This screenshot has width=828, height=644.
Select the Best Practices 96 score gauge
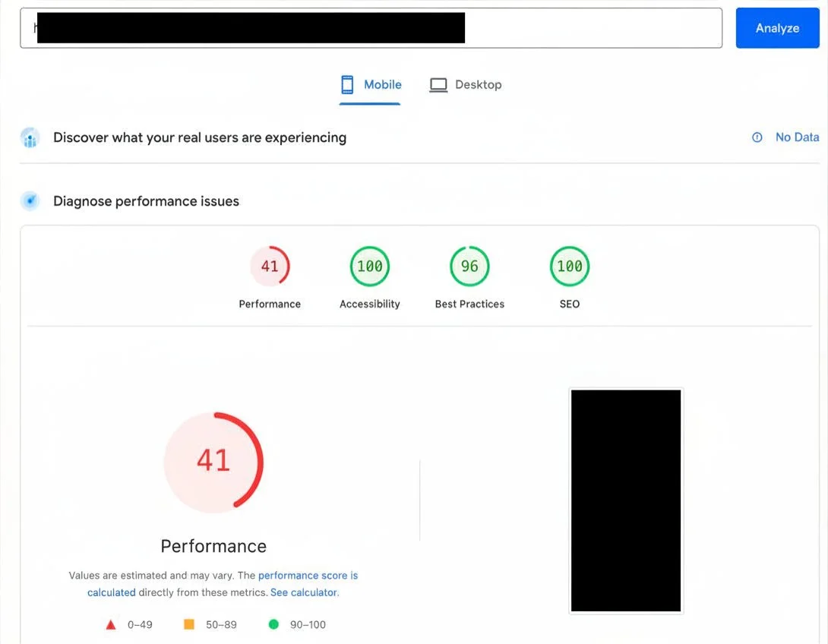[x=469, y=266]
